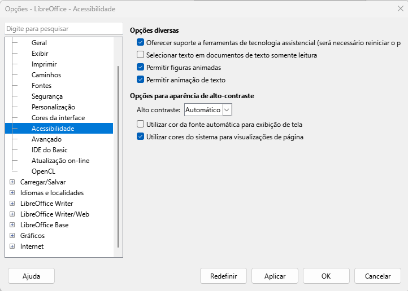Expand the Idiomas e localidades node
Image resolution: width=408 pixels, height=291 pixels.
(12, 193)
